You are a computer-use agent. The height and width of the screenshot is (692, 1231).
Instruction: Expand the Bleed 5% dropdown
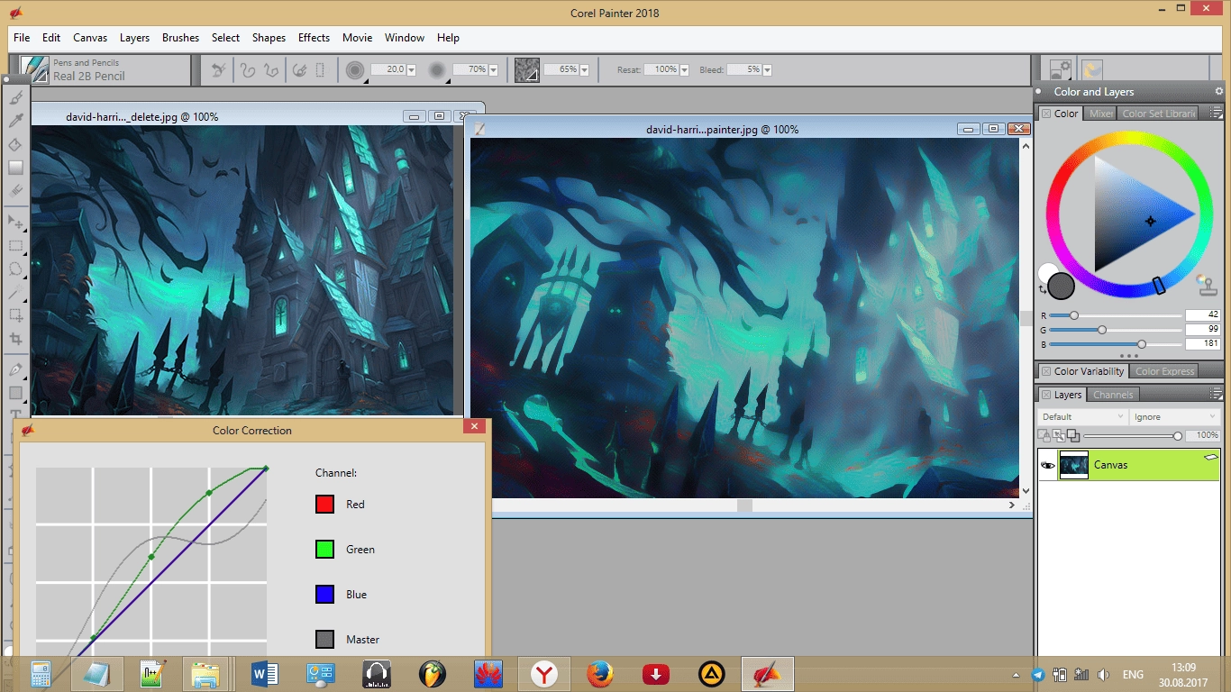coord(767,69)
